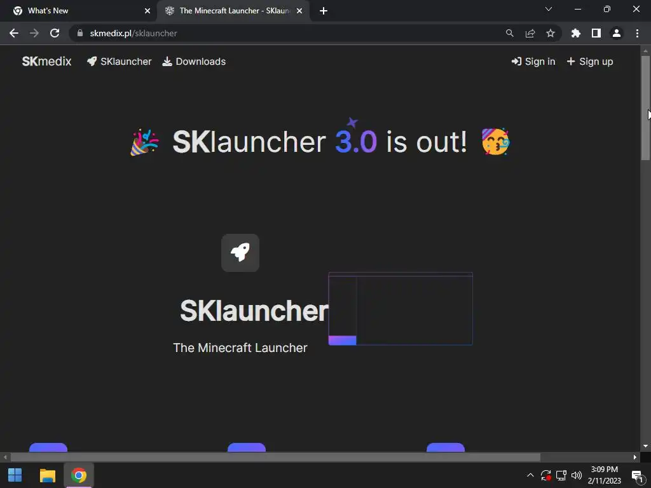
Task: Click the launcher preview thumbnail
Action: [401, 308]
